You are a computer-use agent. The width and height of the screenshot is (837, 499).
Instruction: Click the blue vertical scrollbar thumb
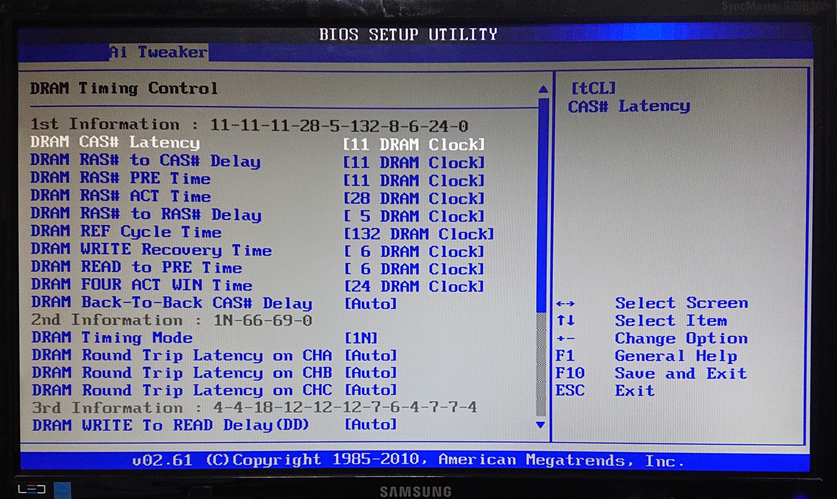click(543, 205)
